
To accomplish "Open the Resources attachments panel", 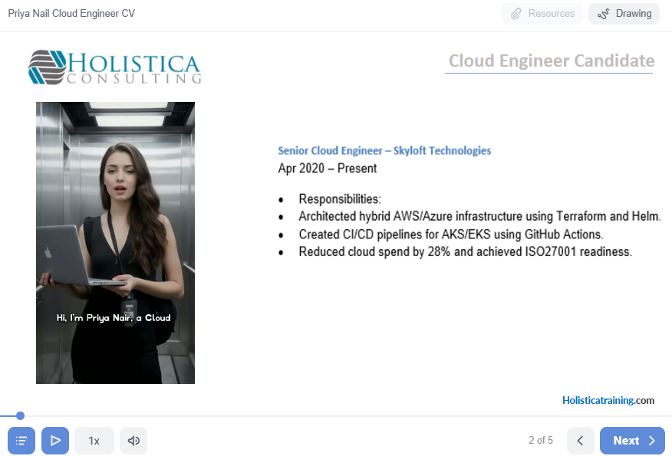I will coord(542,14).
